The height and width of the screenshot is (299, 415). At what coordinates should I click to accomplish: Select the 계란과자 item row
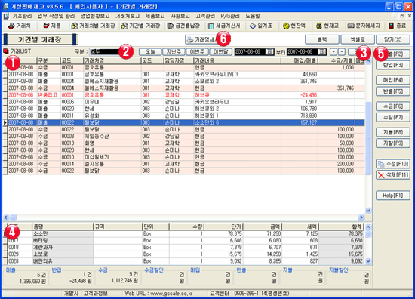click(x=183, y=248)
